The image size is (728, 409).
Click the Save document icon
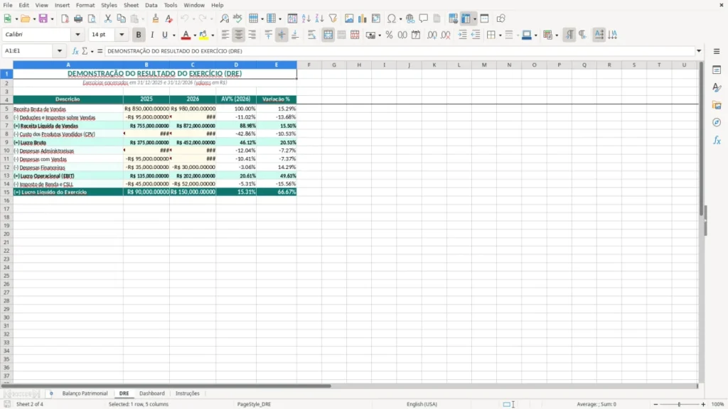coord(43,18)
